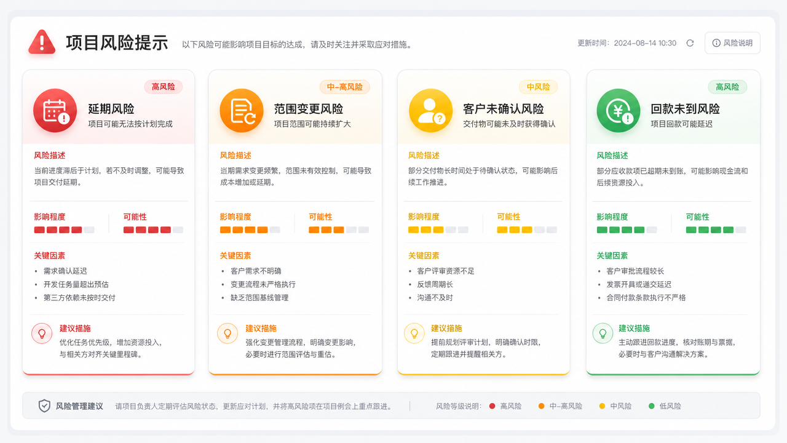Click the orange dot for 中-高风险 legend
This screenshot has height=443, width=787.
[x=541, y=406]
